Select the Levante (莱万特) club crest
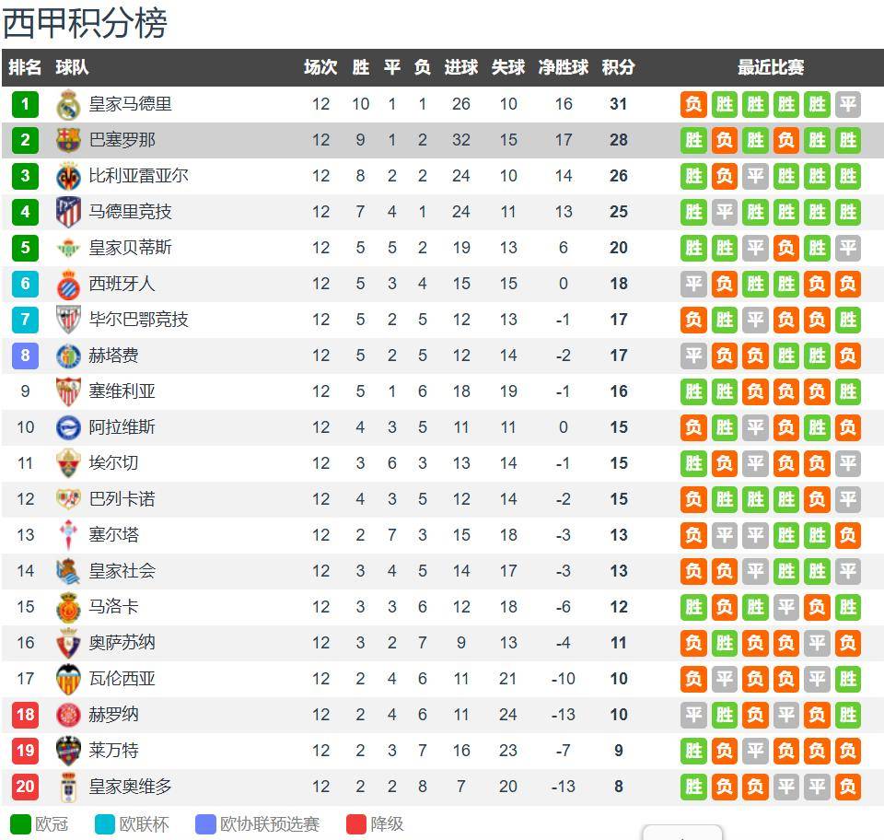The height and width of the screenshot is (840, 884). click(x=68, y=751)
